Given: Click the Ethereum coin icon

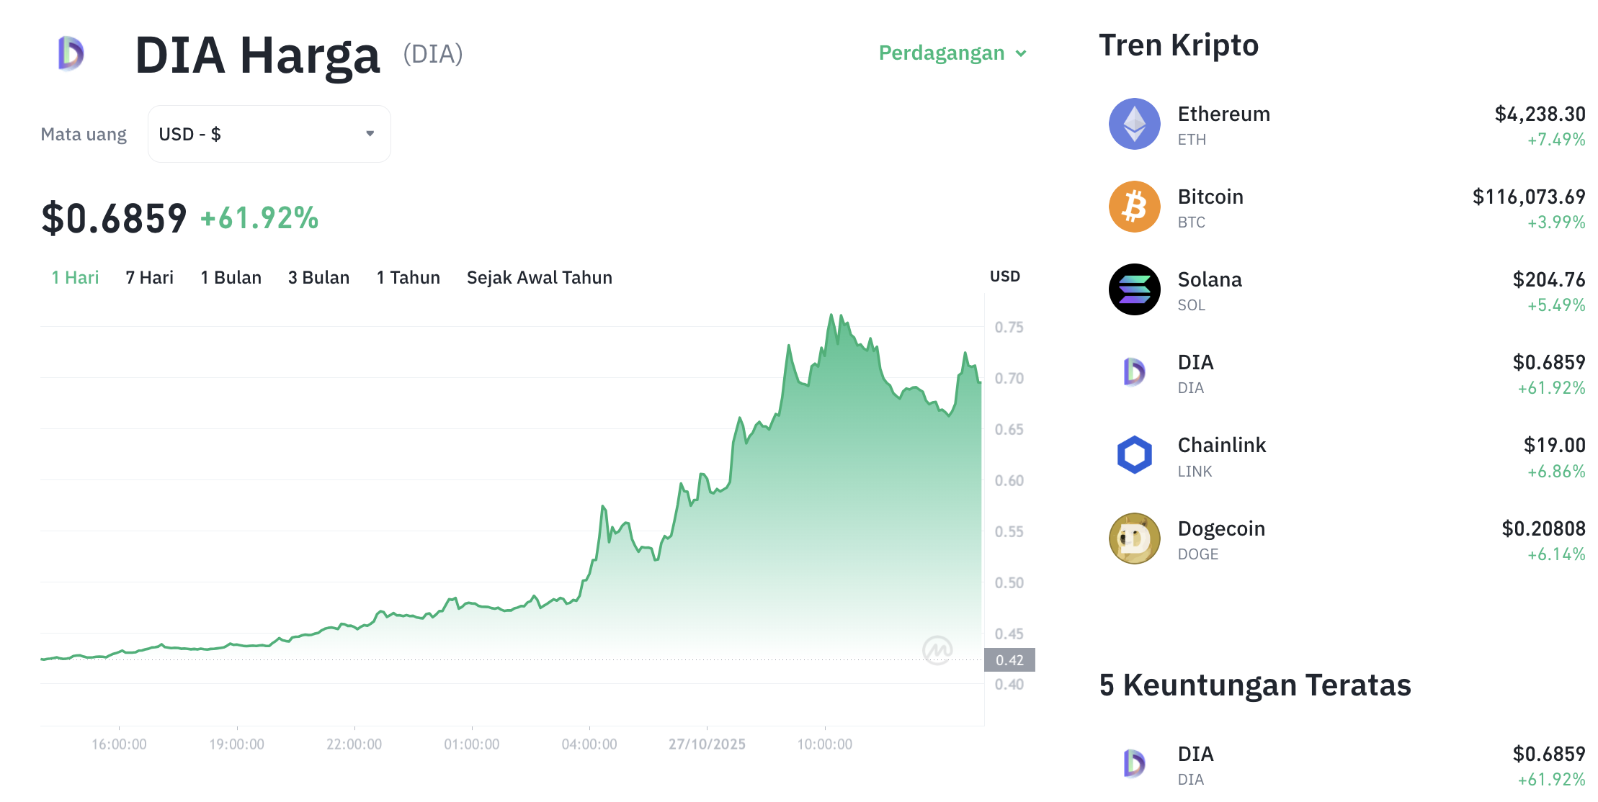Looking at the screenshot, I should [x=1134, y=124].
